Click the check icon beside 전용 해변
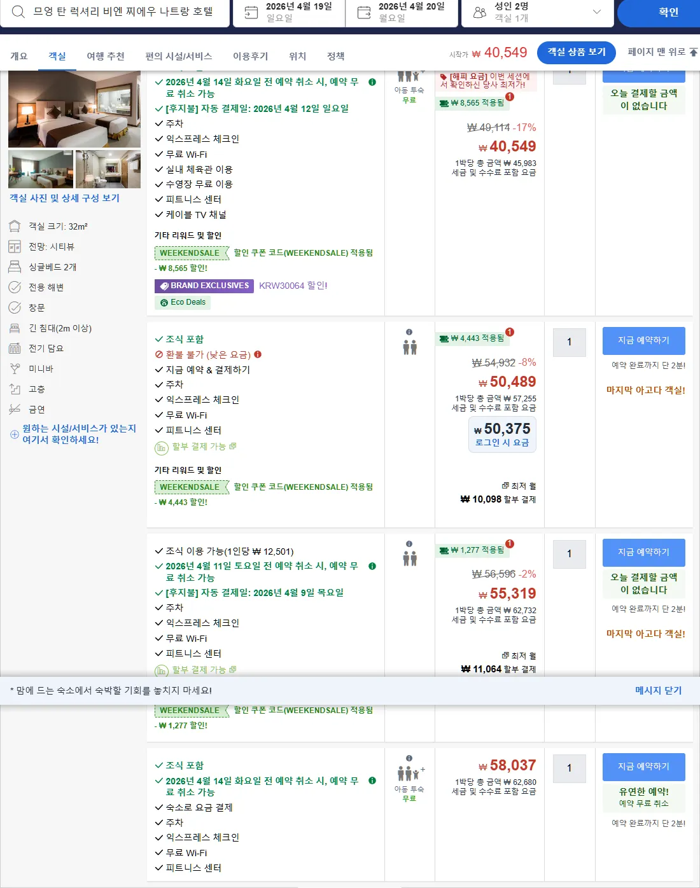This screenshot has width=700, height=888. click(15, 288)
